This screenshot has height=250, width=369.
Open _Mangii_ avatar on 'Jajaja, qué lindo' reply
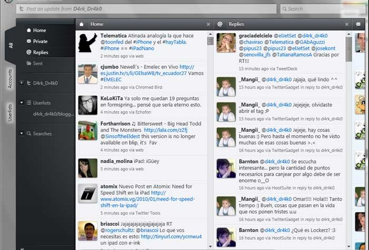tap(226, 86)
